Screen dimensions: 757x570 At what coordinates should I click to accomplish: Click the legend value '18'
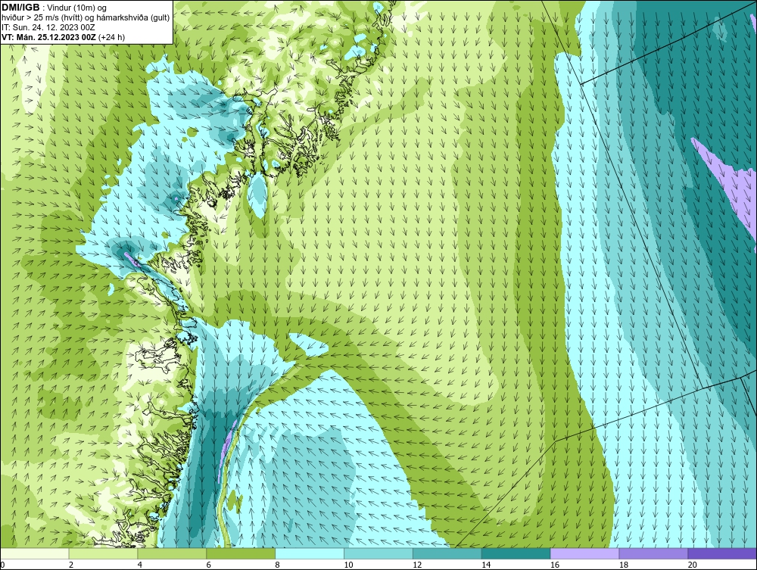click(x=623, y=565)
